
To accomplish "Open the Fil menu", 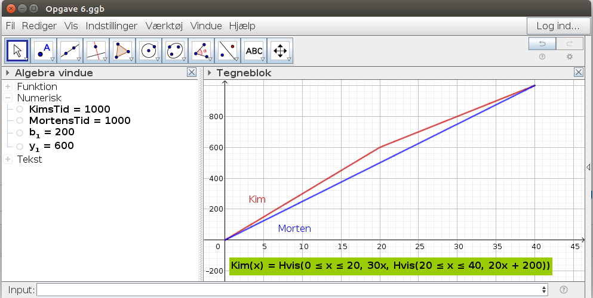I will pos(10,26).
